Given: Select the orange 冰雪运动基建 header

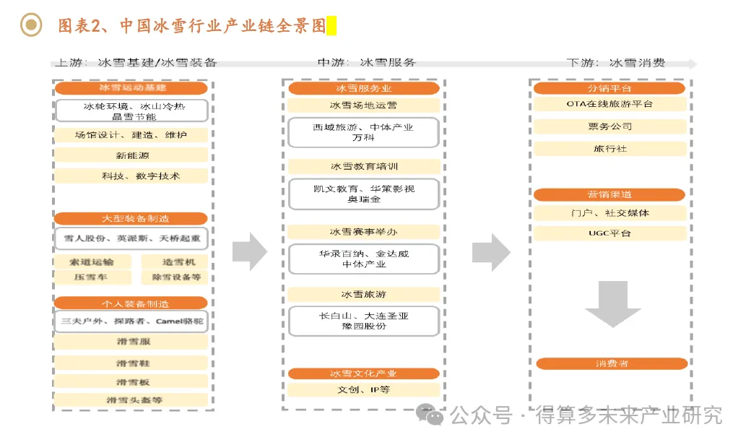Looking at the screenshot, I should [x=131, y=88].
